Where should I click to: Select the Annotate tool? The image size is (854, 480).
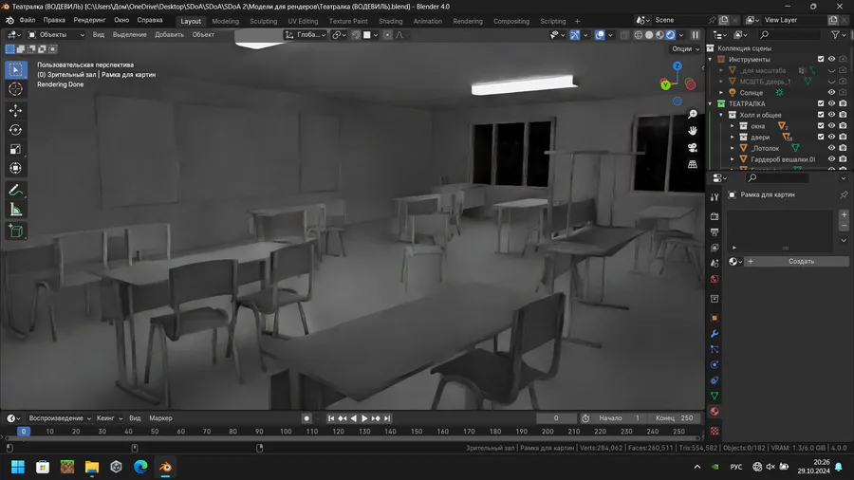(15, 191)
